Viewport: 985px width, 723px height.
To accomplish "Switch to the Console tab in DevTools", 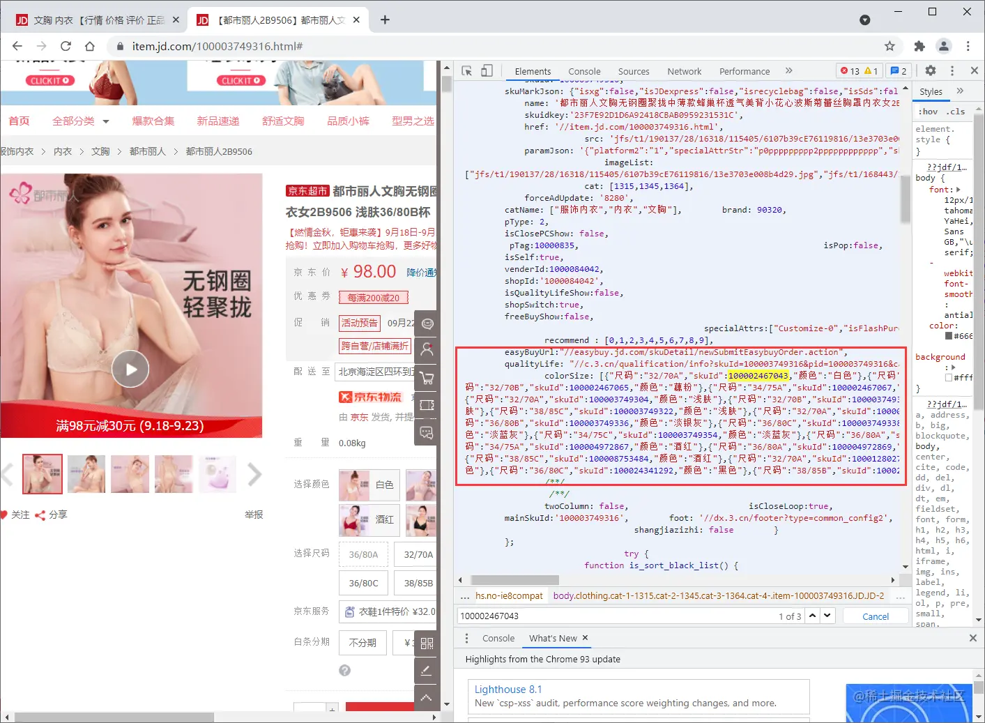I will point(584,71).
